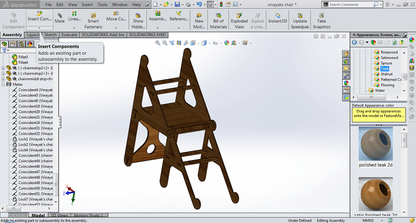Open the Design Library tab icon
Image resolution: width=416 pixels, height=223 pixels.
pos(346,61)
